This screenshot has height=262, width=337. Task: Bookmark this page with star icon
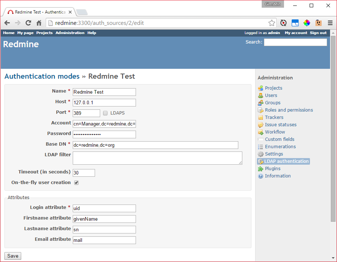point(272,23)
